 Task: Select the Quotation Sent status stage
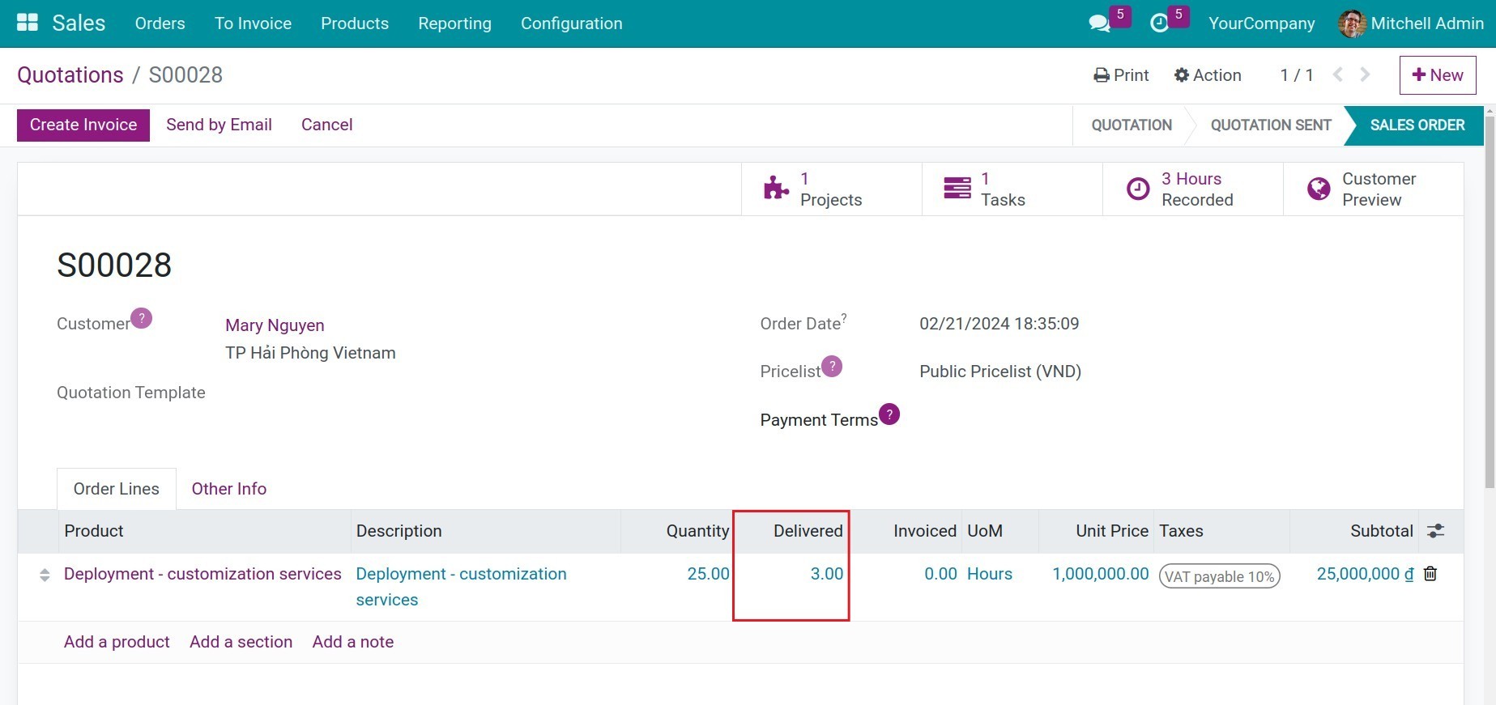click(x=1270, y=125)
